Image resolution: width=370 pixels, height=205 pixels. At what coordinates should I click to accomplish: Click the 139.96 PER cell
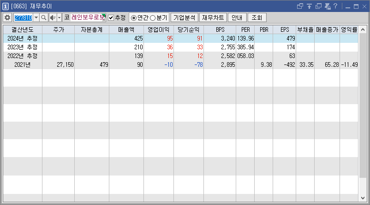coord(245,38)
